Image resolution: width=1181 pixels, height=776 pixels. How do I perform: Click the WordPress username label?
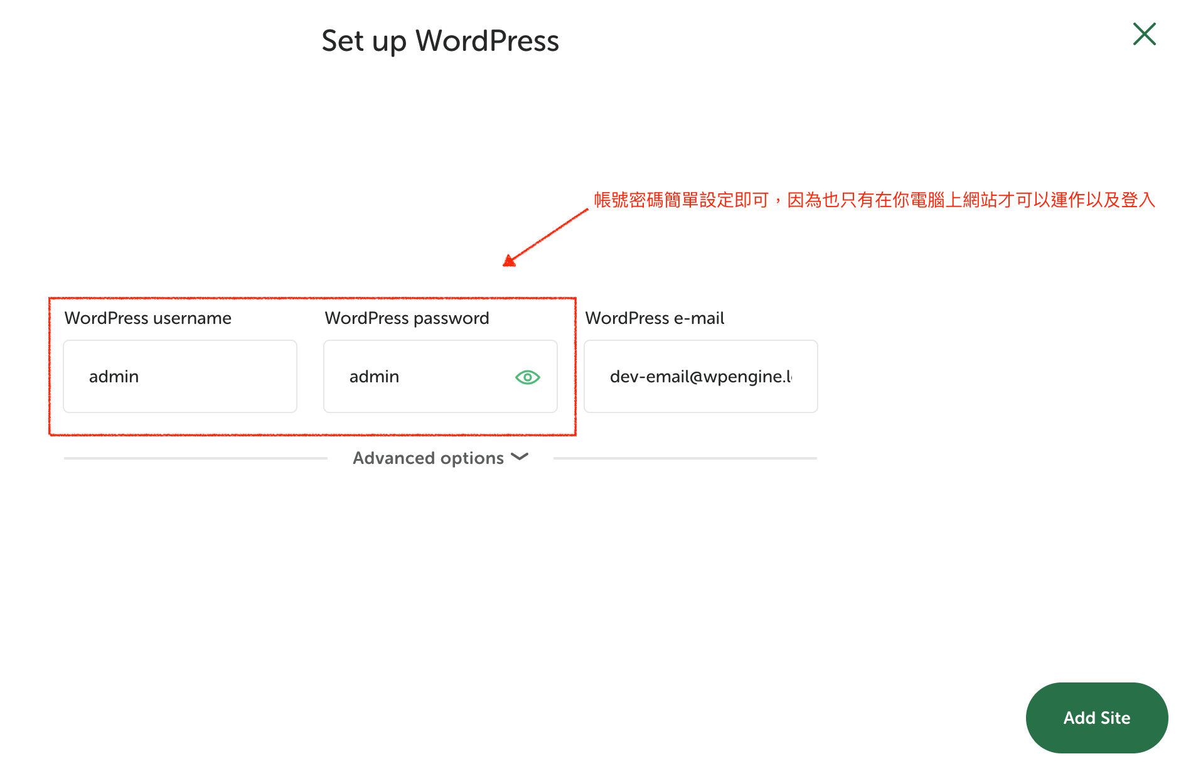[148, 318]
